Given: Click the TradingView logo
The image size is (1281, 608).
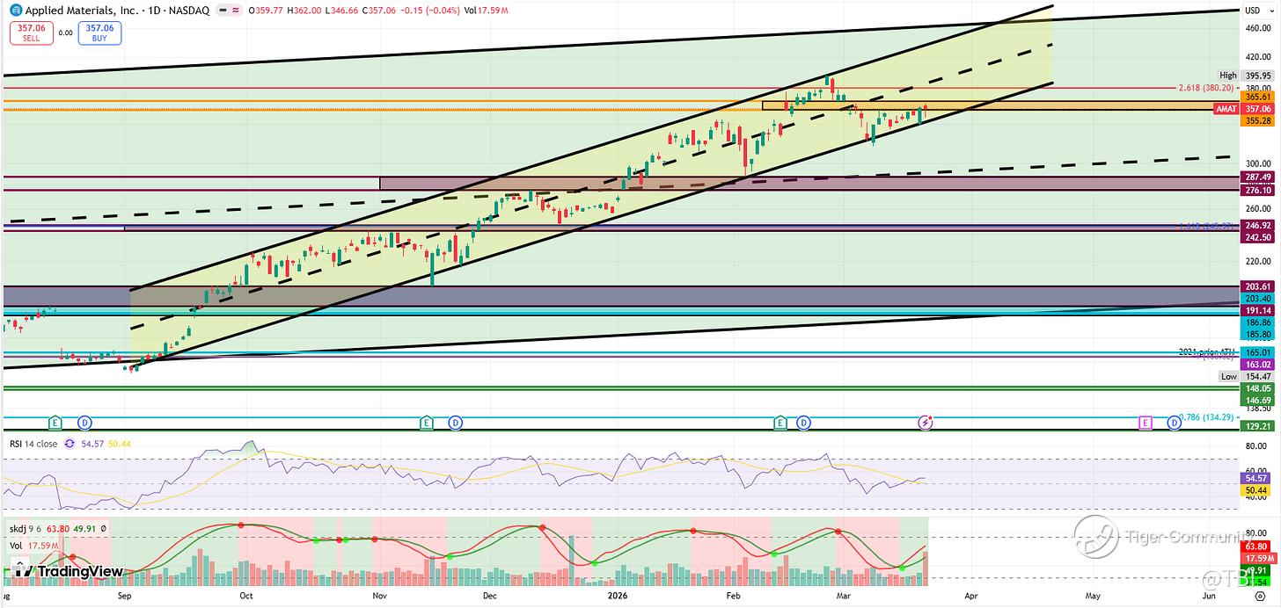Looking at the screenshot, I should 68,571.
